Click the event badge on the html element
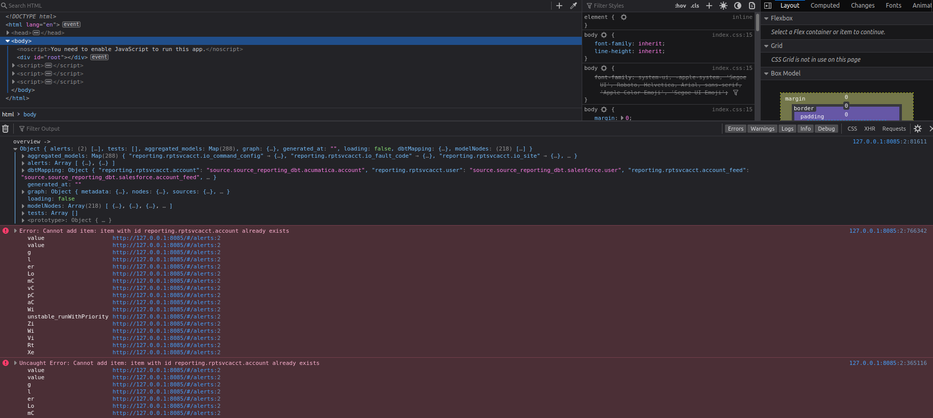933x418 pixels. click(x=71, y=24)
